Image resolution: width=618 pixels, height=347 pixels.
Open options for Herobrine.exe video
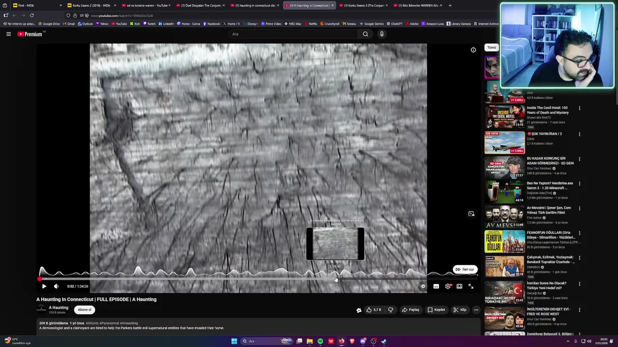(579, 184)
